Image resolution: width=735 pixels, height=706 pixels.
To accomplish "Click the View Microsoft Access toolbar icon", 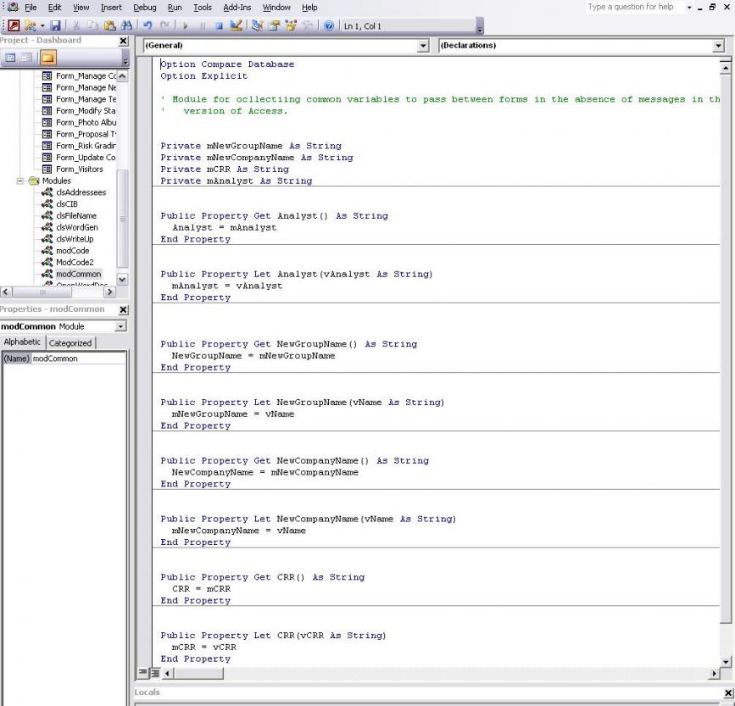I will (x=14, y=26).
